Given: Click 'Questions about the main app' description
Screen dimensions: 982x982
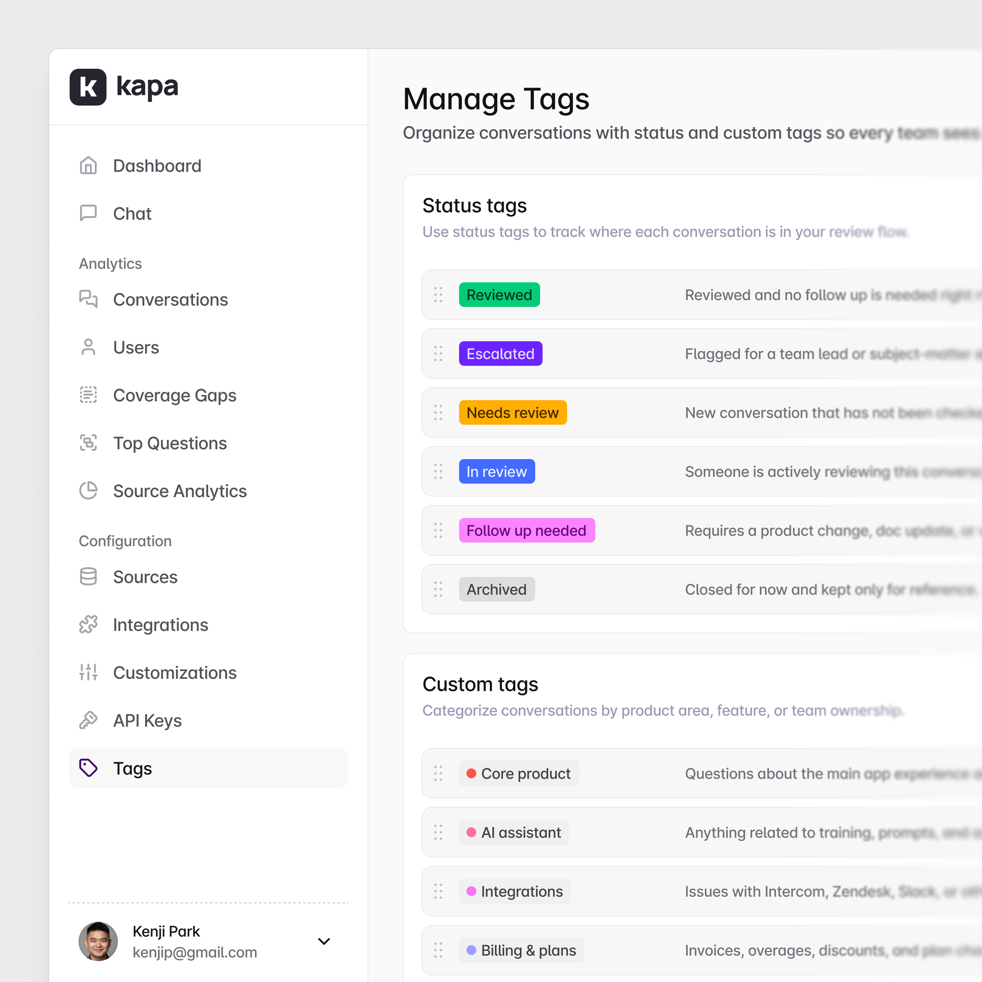Looking at the screenshot, I should tap(833, 774).
